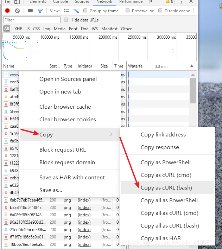Click the request list scrollbar thumb
Screen dimensions: 222x249
(193, 91)
